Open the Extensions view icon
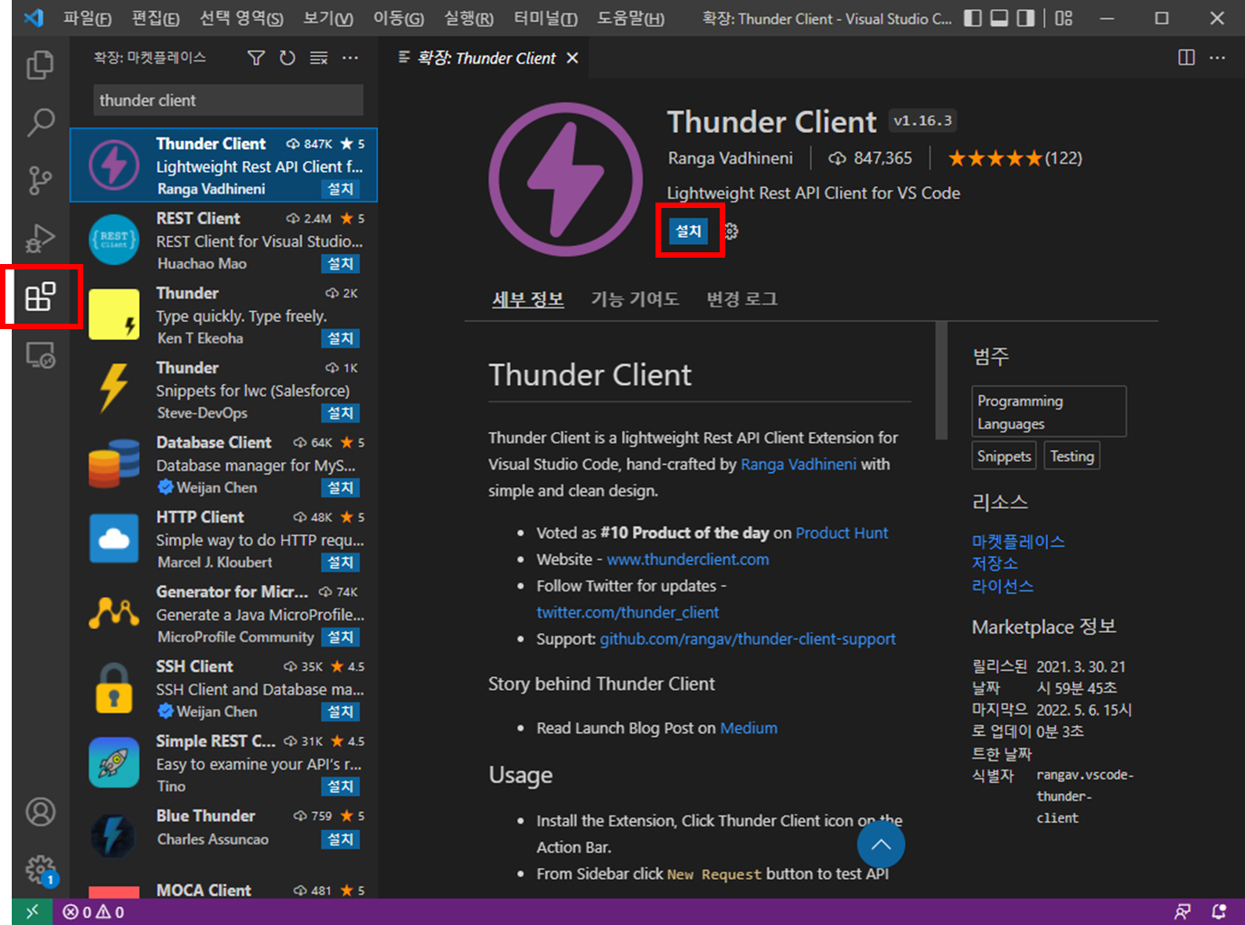 tap(40, 297)
